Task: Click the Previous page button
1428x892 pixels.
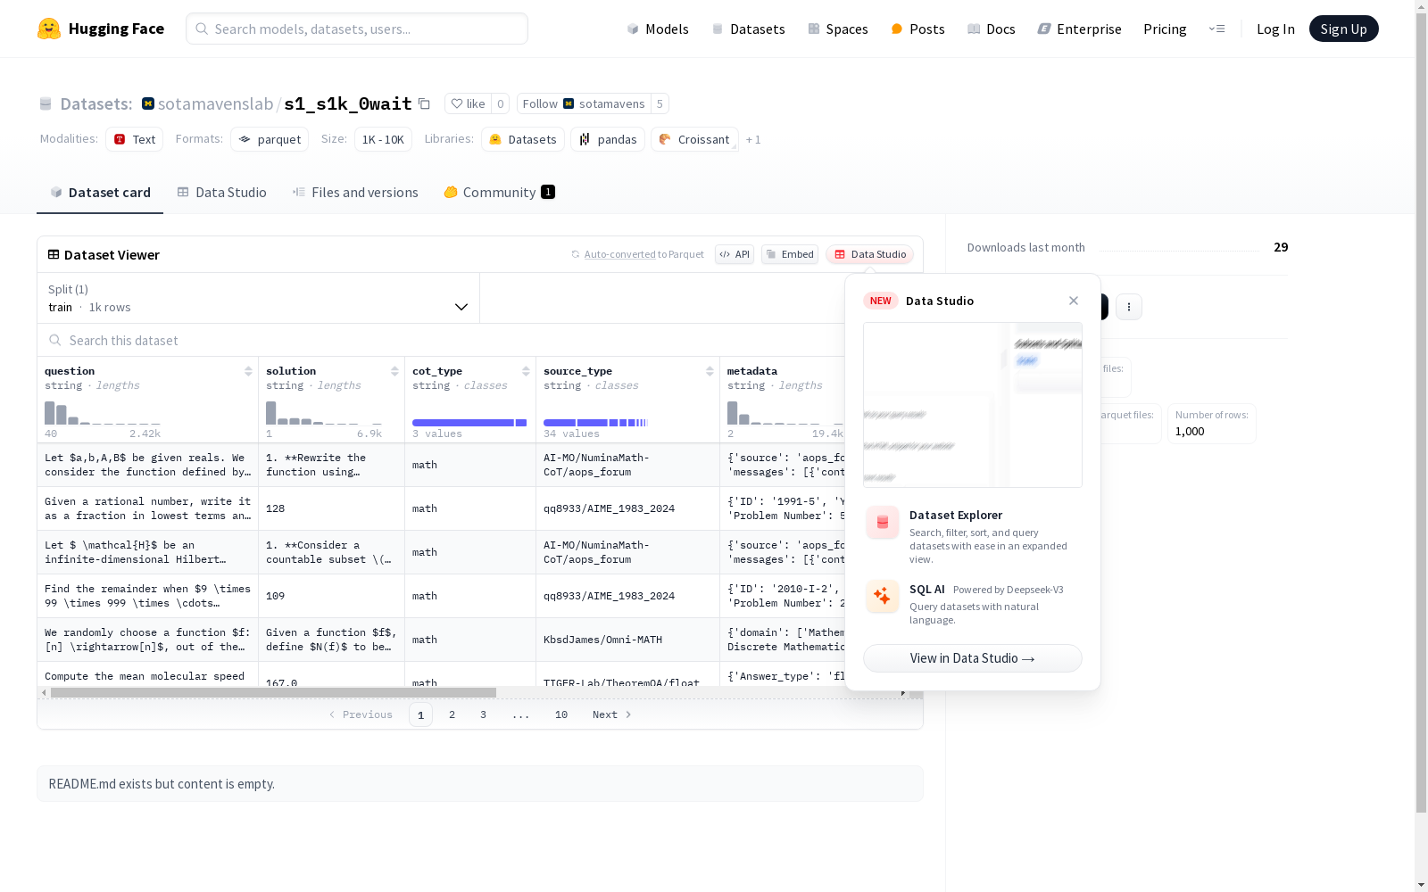Action: click(361, 714)
